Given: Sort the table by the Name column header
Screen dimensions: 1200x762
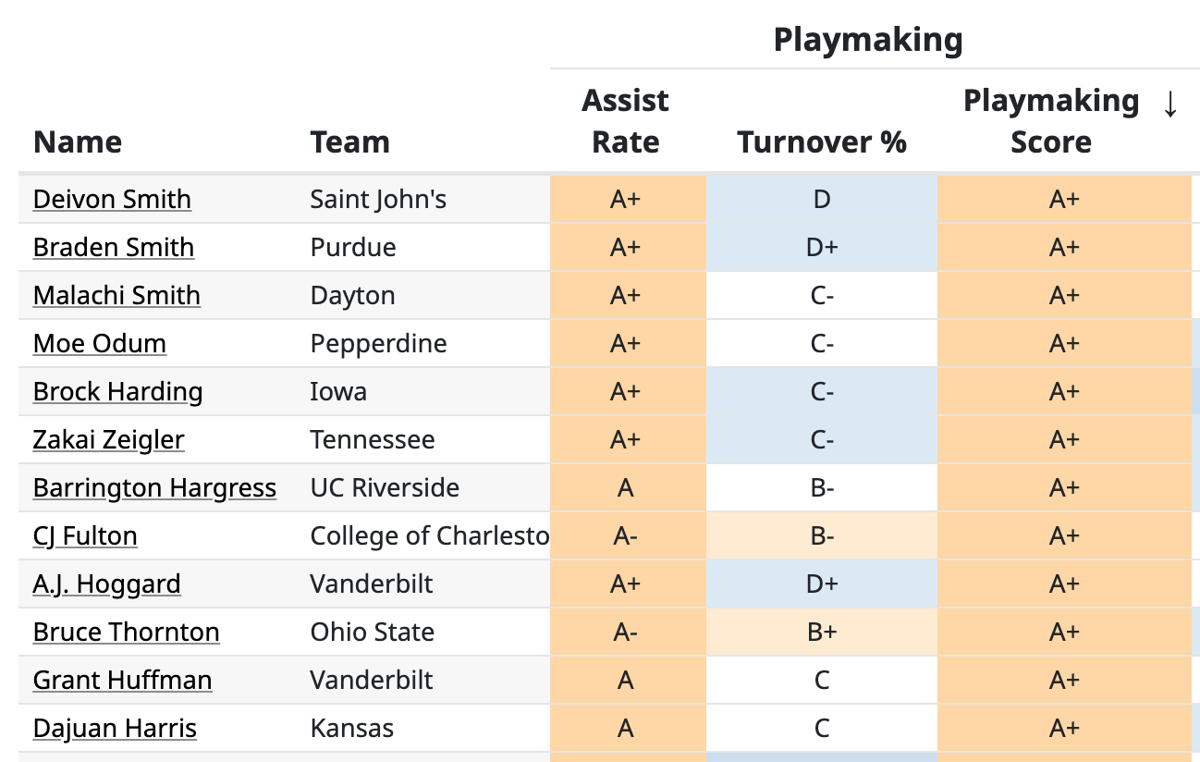Looking at the screenshot, I should [x=77, y=141].
